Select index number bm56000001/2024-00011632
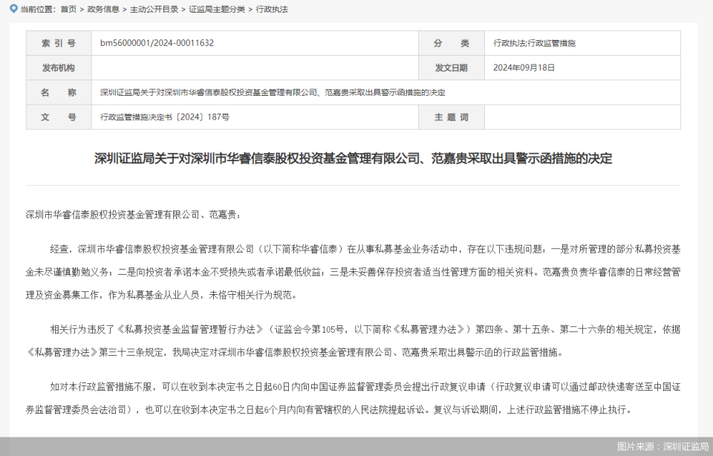Image resolution: width=713 pixels, height=456 pixels. click(157, 43)
